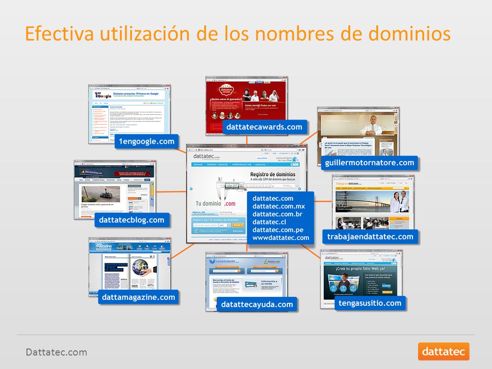Image resolution: width=492 pixels, height=369 pixels.
Task: Click the orange dattatec logo in footer
Action: (444, 351)
